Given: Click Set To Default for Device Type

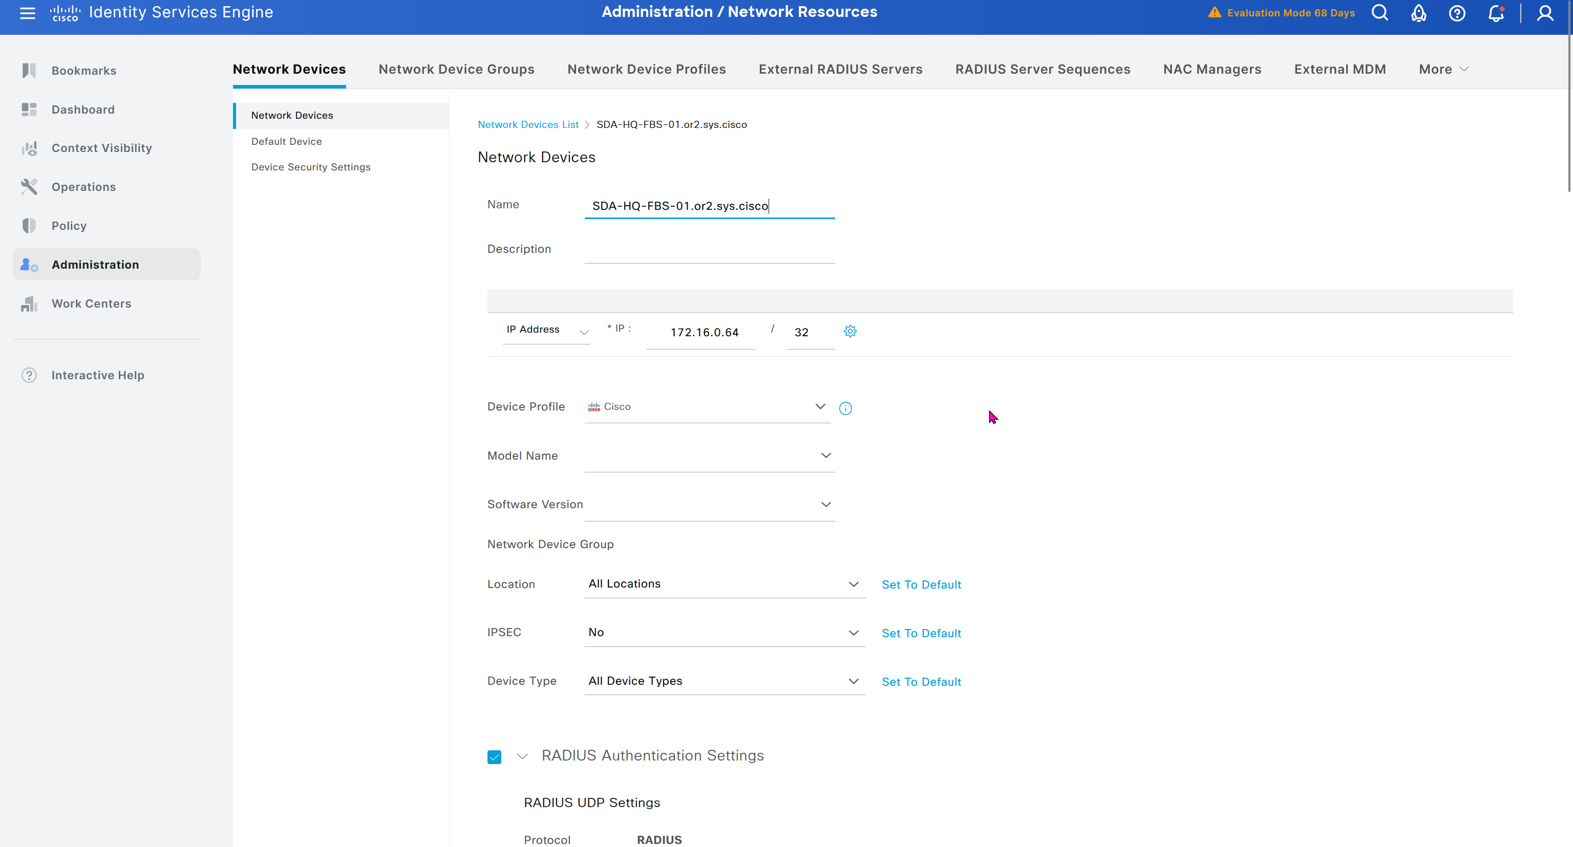Looking at the screenshot, I should click(x=921, y=682).
